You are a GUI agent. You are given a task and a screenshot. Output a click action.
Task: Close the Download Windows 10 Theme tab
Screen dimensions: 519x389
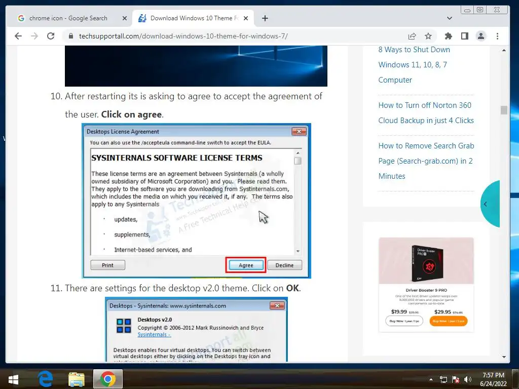pos(246,18)
